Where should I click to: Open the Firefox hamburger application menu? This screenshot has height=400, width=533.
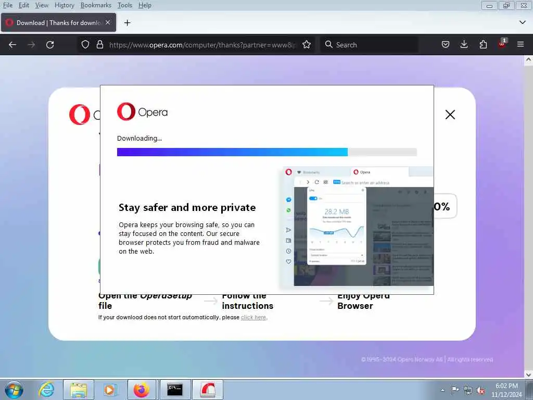(521, 45)
